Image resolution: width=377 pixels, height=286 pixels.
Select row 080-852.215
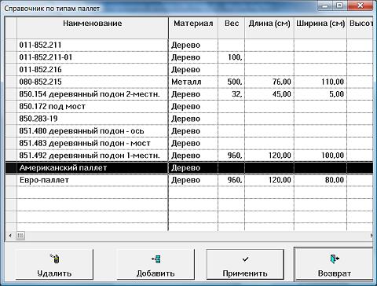point(188,82)
